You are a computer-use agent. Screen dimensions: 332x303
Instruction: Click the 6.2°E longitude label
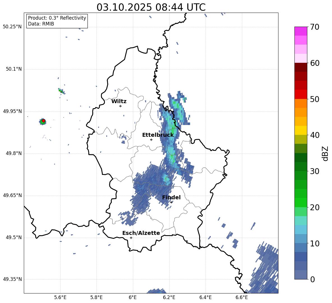pyautogui.click(x=169, y=297)
